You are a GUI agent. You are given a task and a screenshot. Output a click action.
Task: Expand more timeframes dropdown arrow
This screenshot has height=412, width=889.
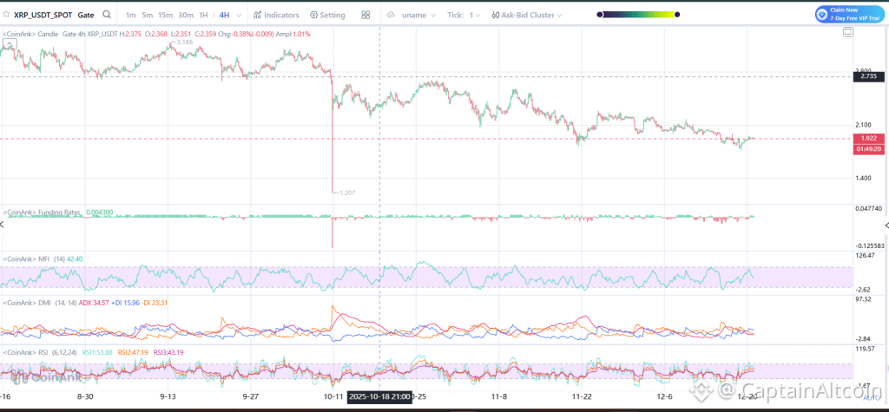point(239,16)
